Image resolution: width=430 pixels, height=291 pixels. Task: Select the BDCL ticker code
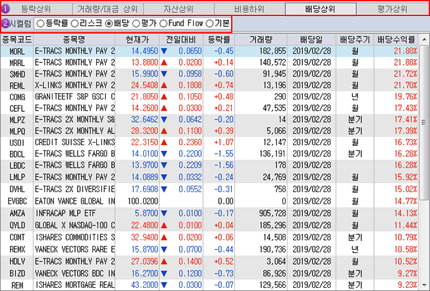pyautogui.click(x=17, y=154)
